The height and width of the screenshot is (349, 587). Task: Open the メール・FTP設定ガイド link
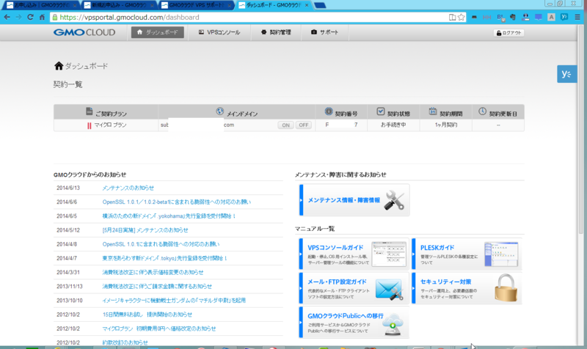pos(354,288)
